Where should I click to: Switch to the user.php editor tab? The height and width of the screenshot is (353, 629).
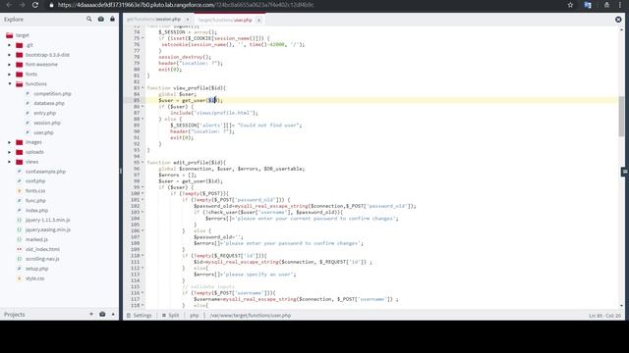click(x=225, y=20)
